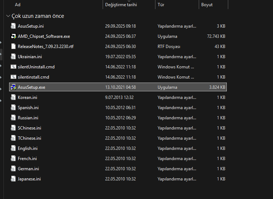Image resolution: width=273 pixels, height=199 pixels.
Task: Select the file name Japanese.ini
Action: (x=29, y=179)
